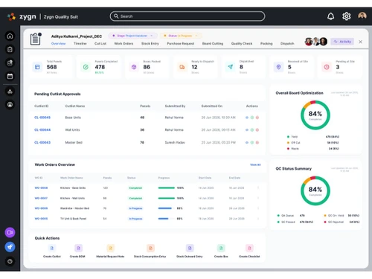Reject cutlist CL-00043 with the red icon
The width and height of the screenshot is (372, 279).
(x=257, y=143)
